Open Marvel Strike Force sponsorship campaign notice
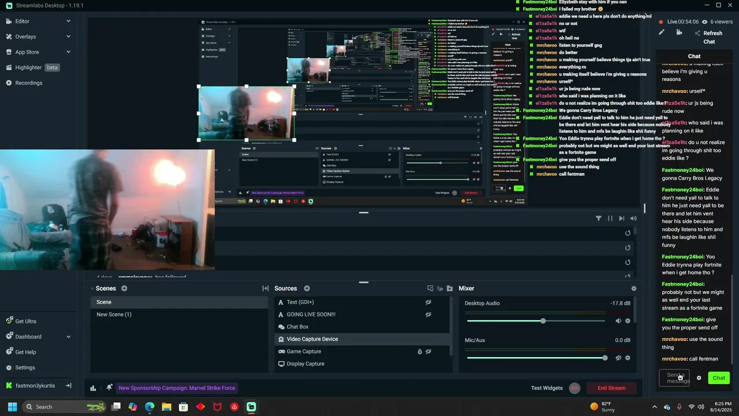Screen dimensions: 739x416 click(x=177, y=388)
